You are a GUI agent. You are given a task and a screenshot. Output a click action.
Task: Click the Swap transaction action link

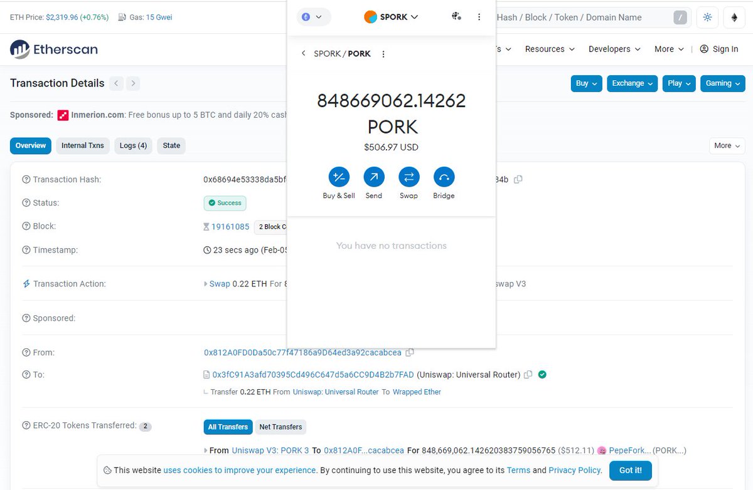click(220, 284)
